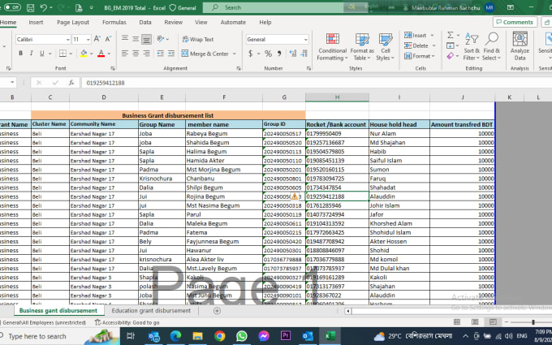The width and height of the screenshot is (552, 345).
Task: Toggle Bottom Align
Action: pyautogui.click(x=146, y=39)
